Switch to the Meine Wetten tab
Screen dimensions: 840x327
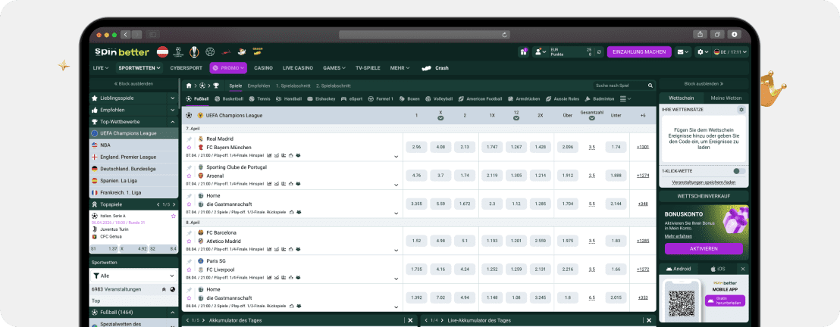point(726,98)
